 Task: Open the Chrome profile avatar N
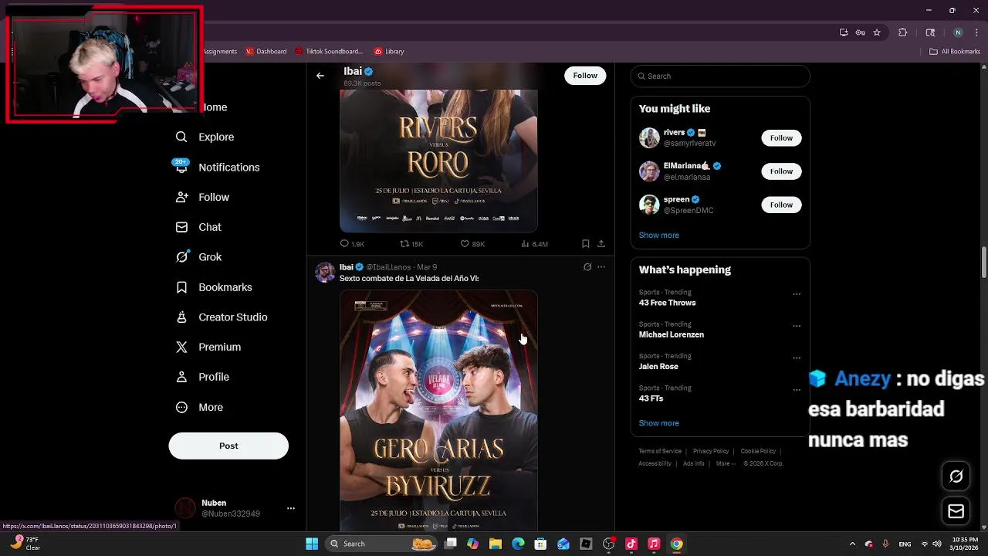(958, 32)
